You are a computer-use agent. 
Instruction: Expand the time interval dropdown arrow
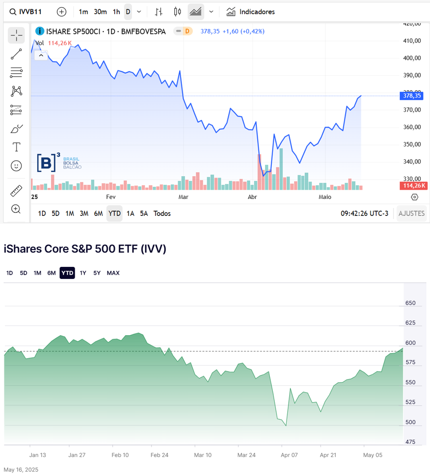pyautogui.click(x=139, y=12)
